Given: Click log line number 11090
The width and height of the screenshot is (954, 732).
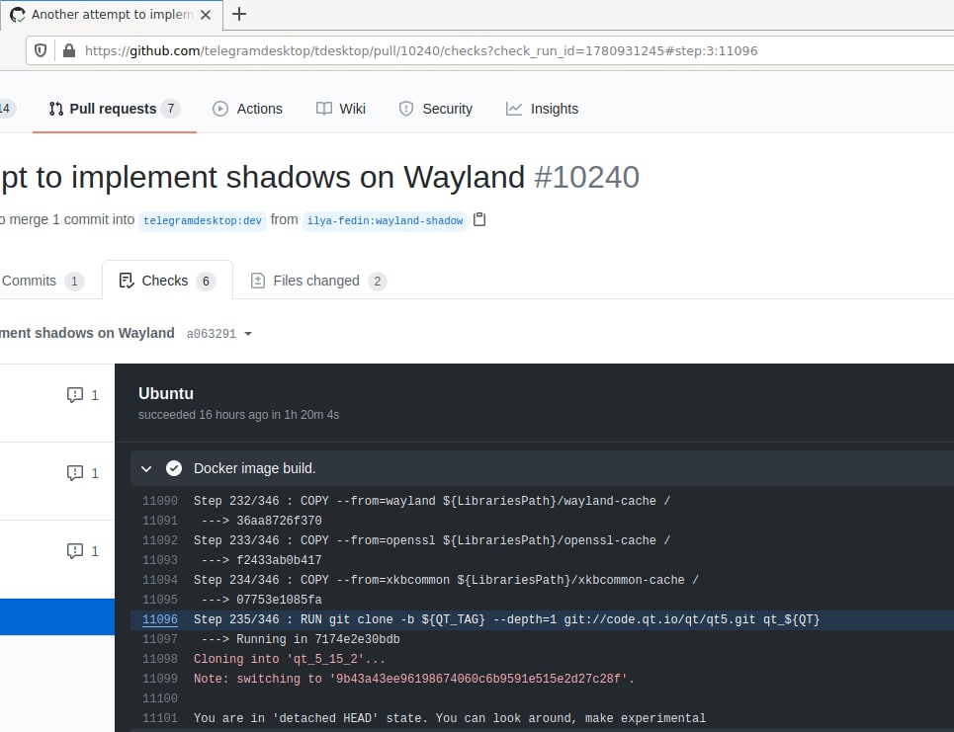Looking at the screenshot, I should (160, 501).
